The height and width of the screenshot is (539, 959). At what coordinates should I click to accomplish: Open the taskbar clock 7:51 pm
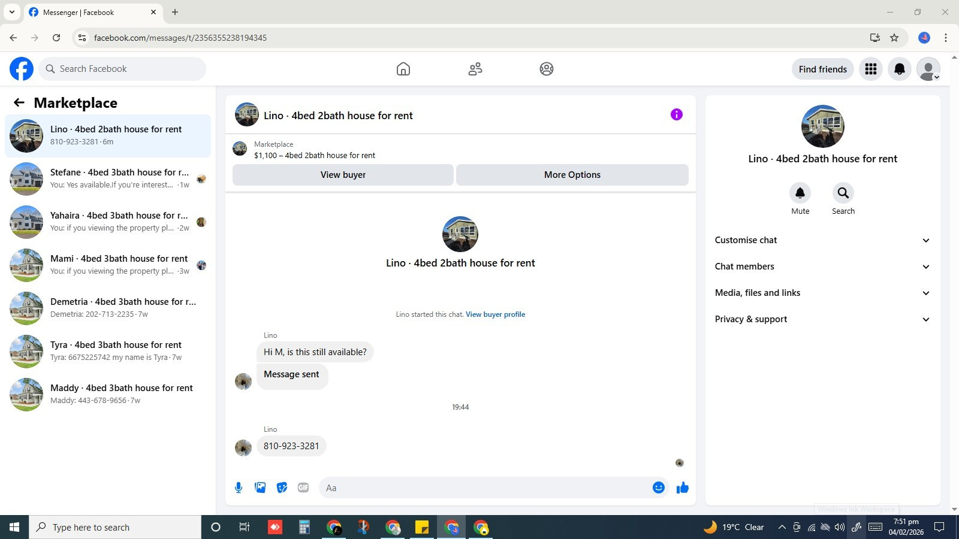coord(906,527)
